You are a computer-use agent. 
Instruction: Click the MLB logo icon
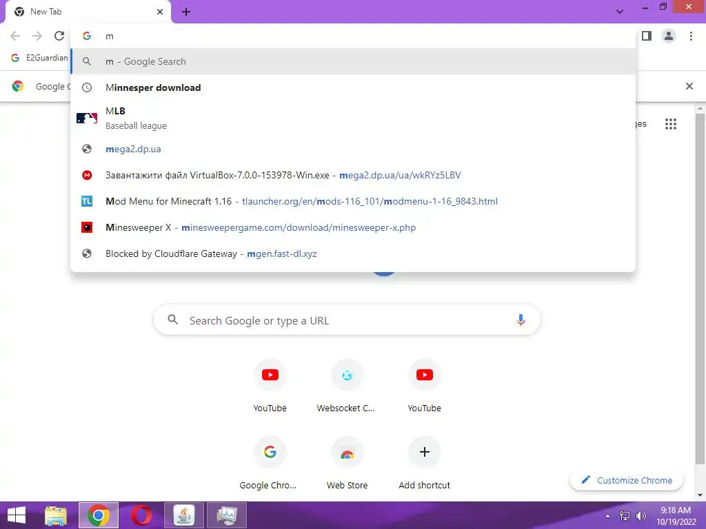[x=86, y=118]
